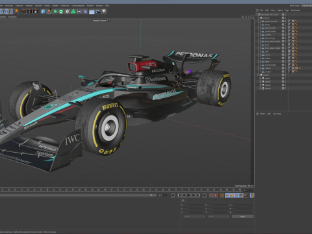Image resolution: width=312 pixels, height=234 pixels.
Task: Click the keyframe selection icon
Action: click(x=222, y=195)
